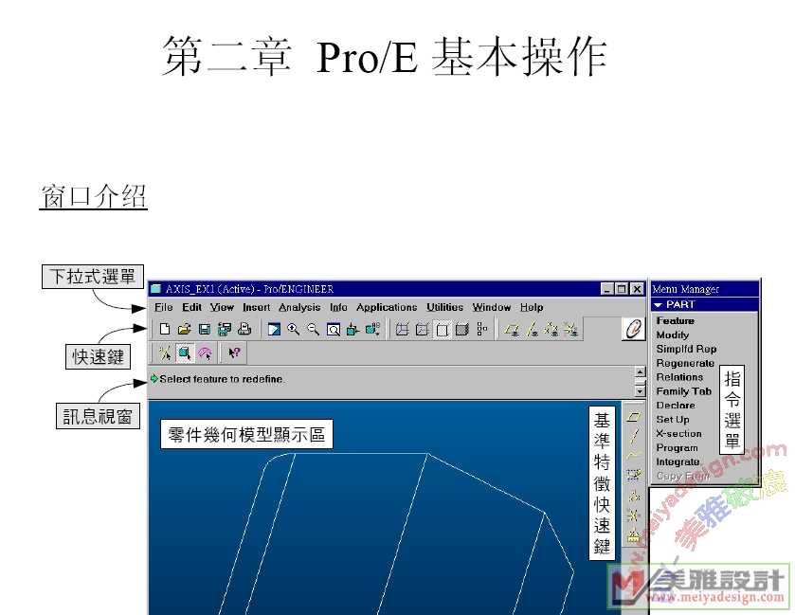Click the New file icon
This screenshot has height=615, width=795.
tap(164, 329)
